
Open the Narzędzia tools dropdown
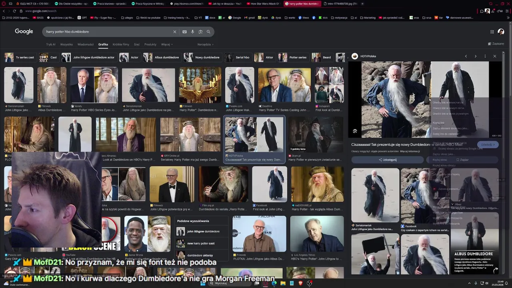coord(205,44)
